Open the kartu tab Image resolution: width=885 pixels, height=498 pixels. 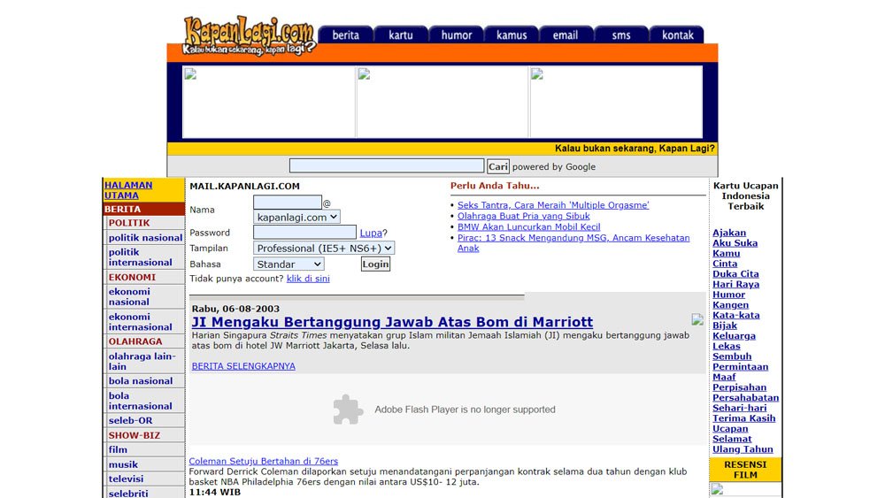point(401,35)
